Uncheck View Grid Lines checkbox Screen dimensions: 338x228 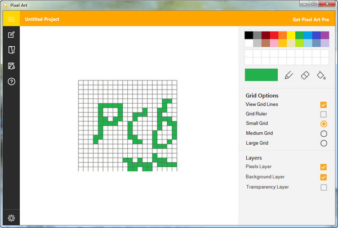(323, 105)
